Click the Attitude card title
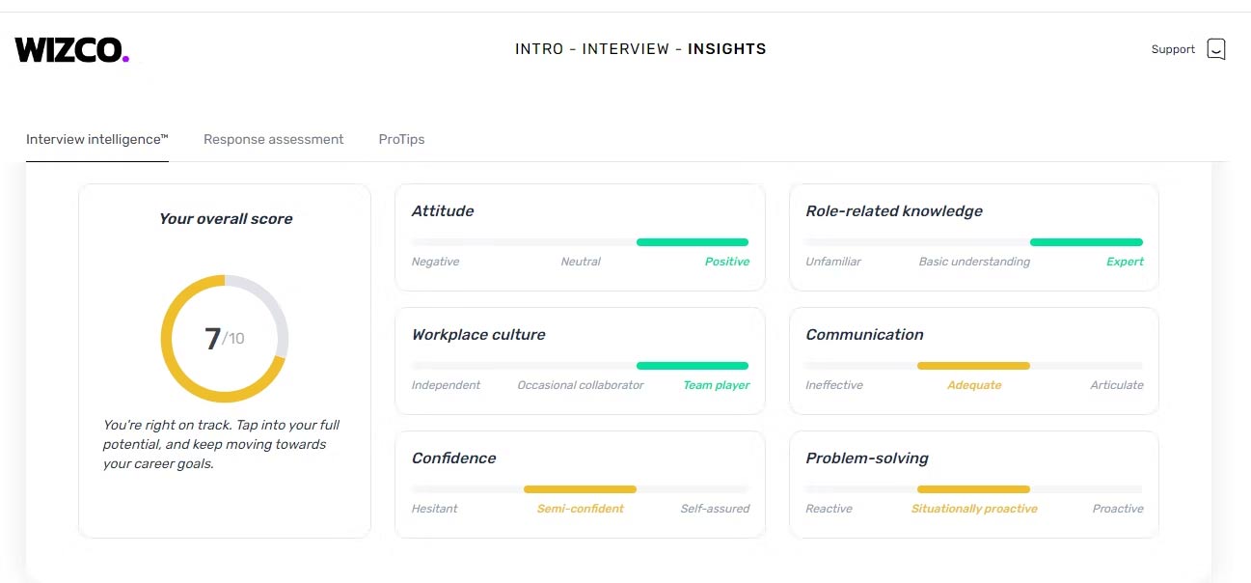This screenshot has height=583, width=1251. click(443, 211)
